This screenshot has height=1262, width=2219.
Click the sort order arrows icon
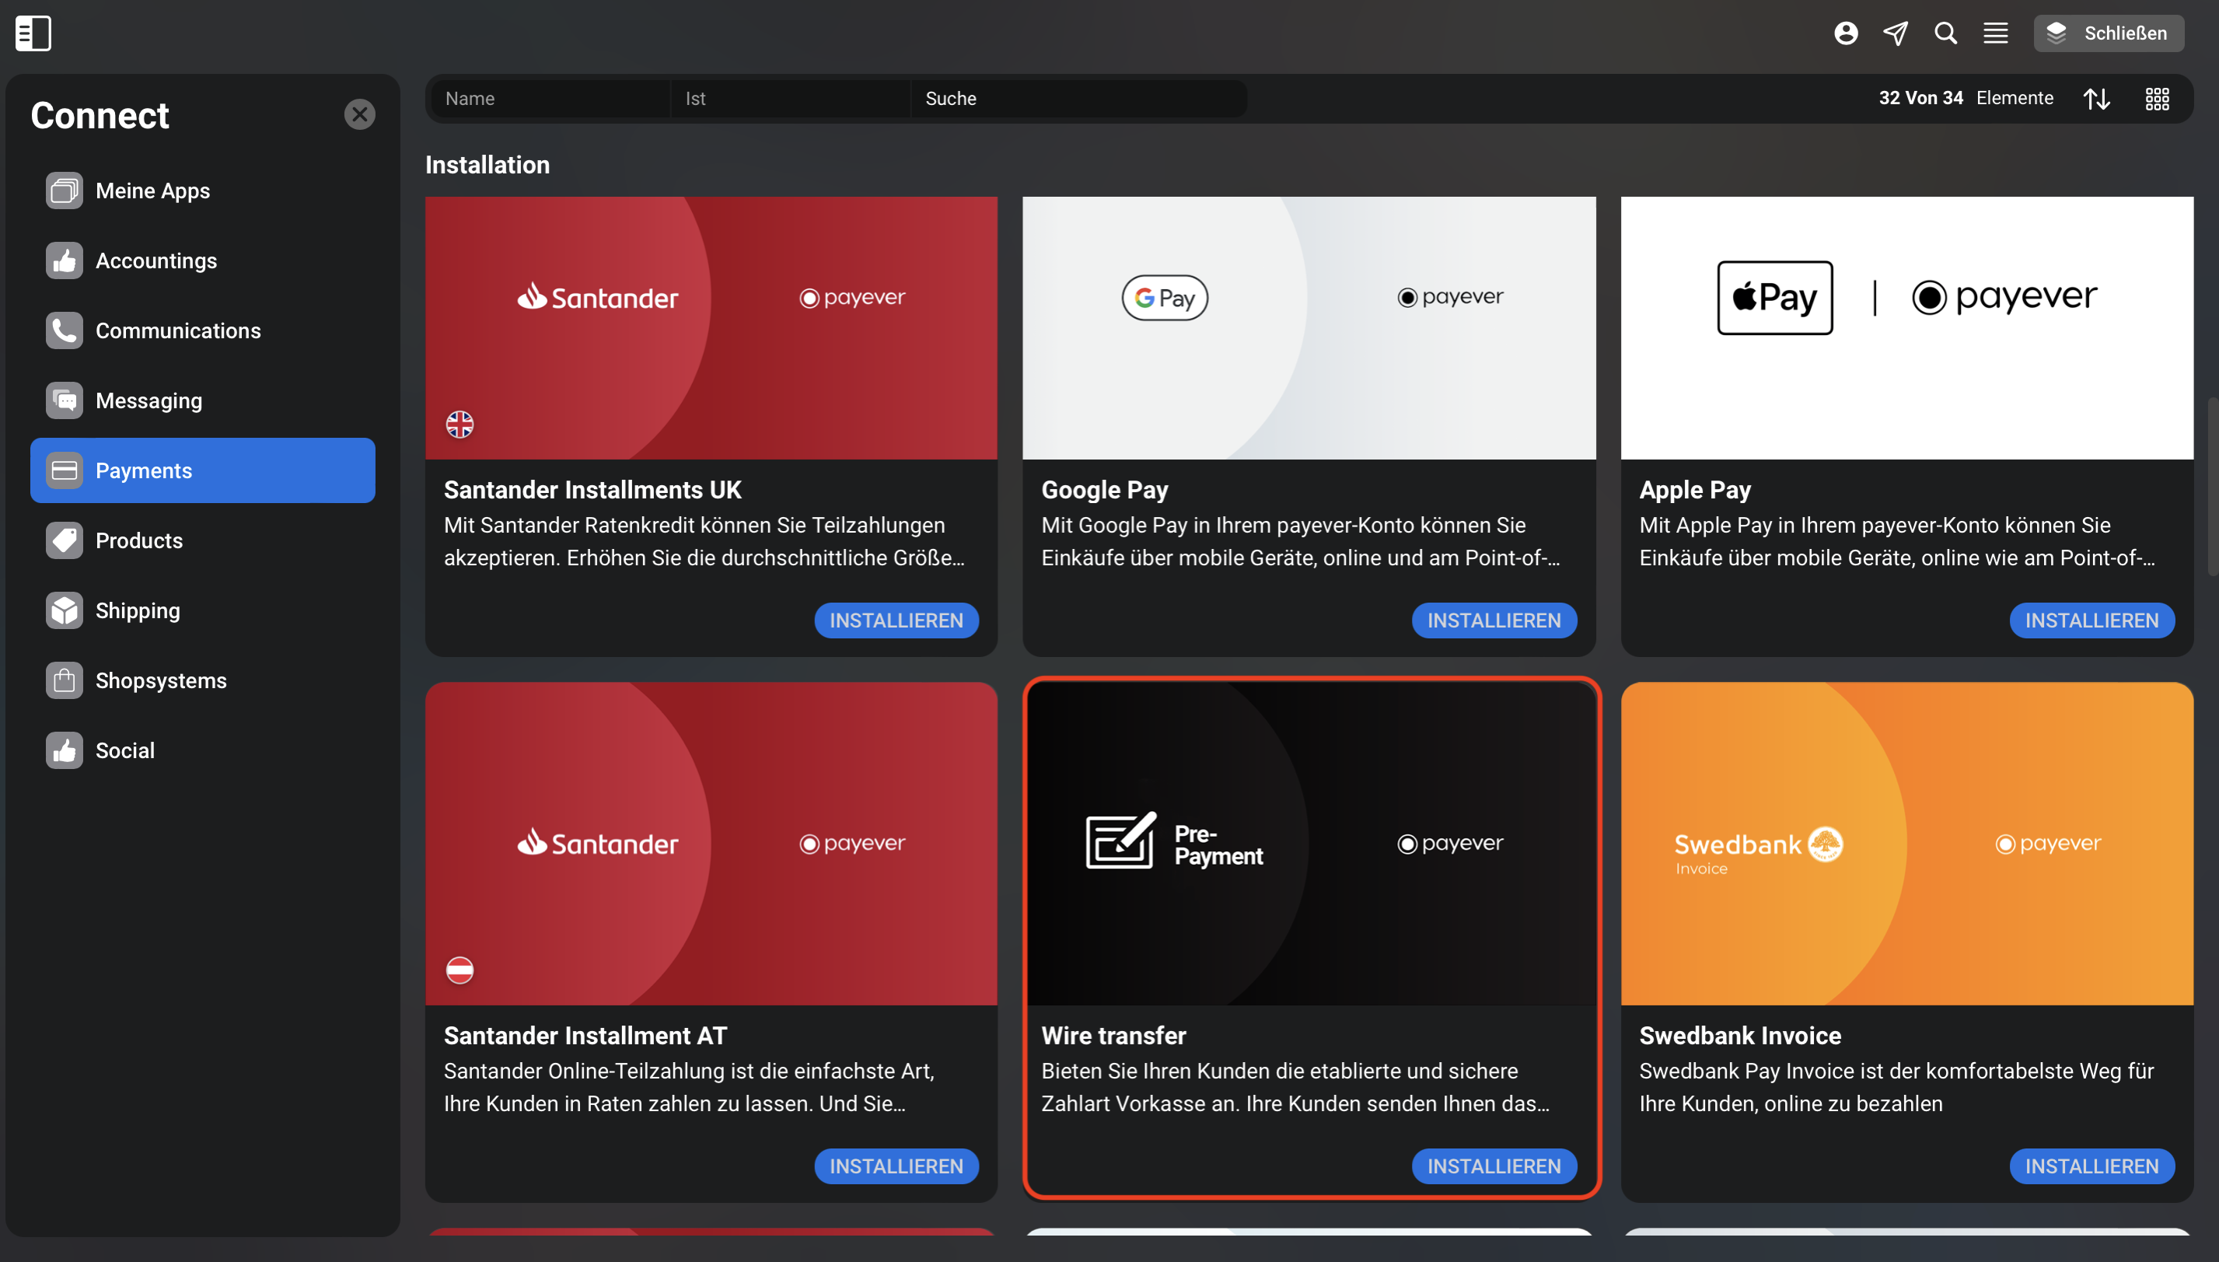pyautogui.click(x=2096, y=99)
